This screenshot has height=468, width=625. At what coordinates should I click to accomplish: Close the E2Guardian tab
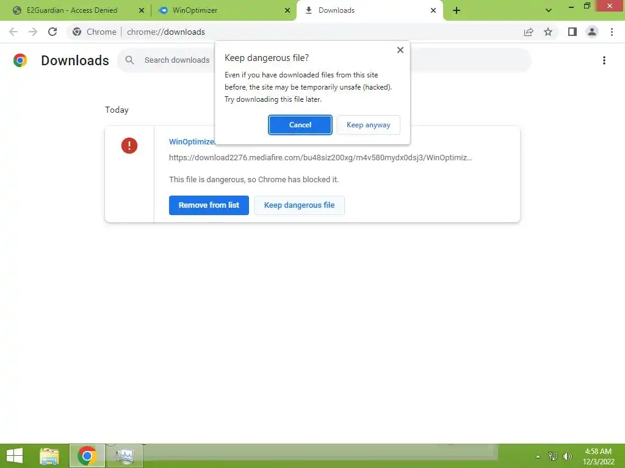142,10
